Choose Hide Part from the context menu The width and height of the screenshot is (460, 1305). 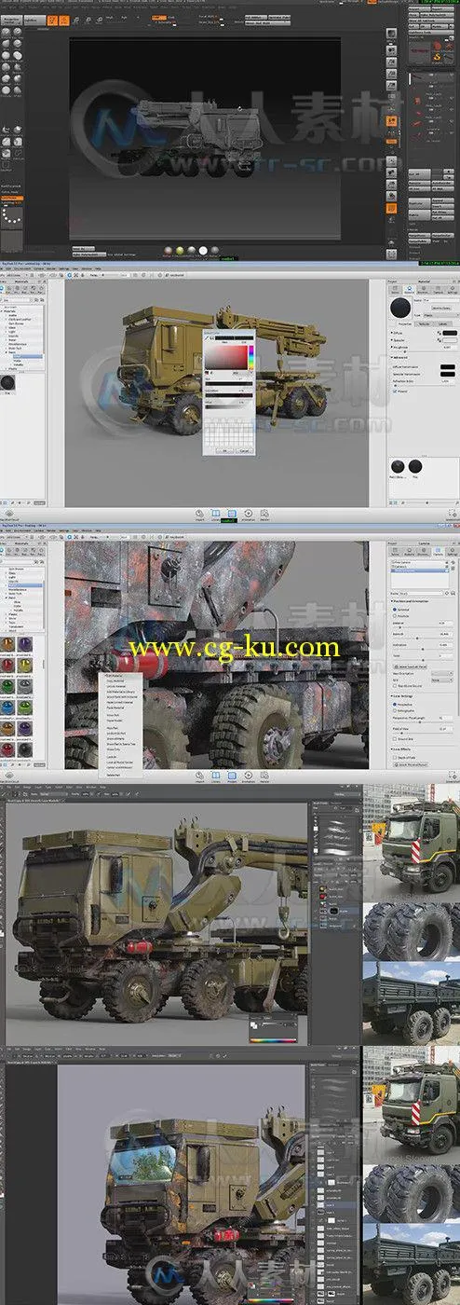click(112, 728)
